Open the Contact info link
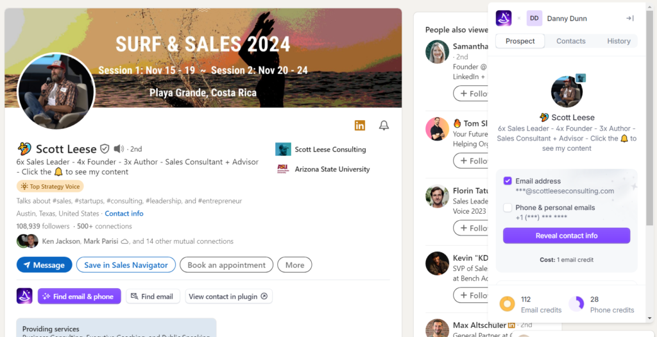657x337 pixels. click(x=124, y=213)
